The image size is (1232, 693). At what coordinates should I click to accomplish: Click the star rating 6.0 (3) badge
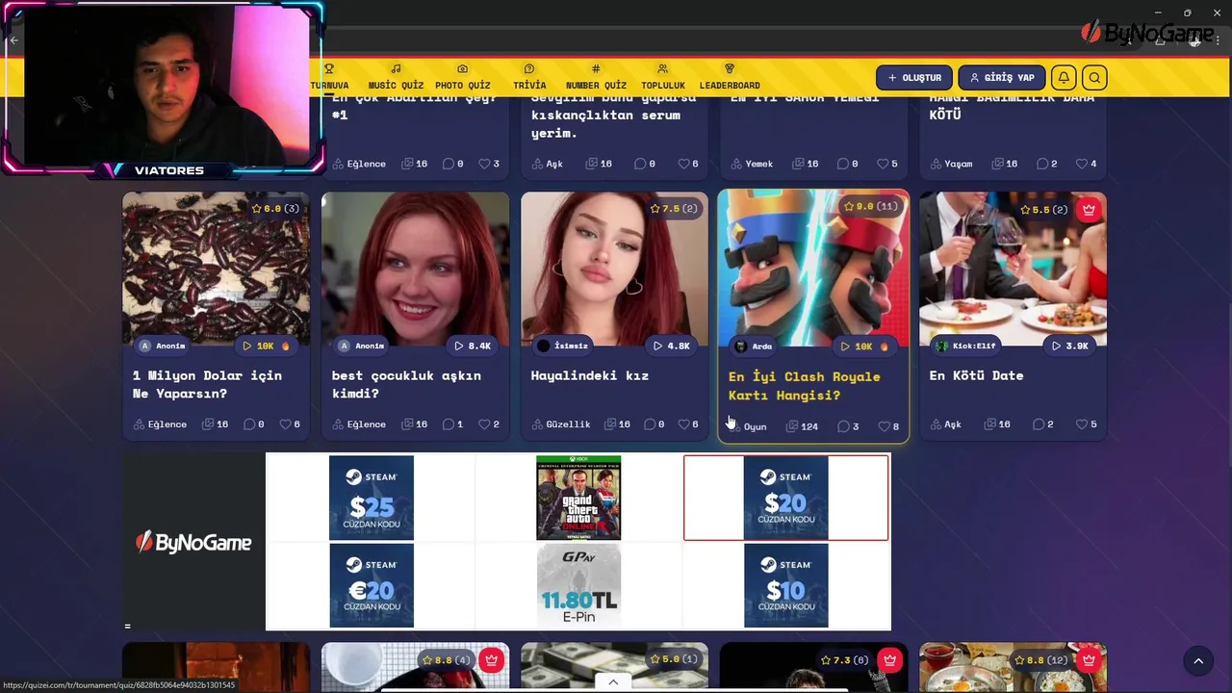click(274, 209)
